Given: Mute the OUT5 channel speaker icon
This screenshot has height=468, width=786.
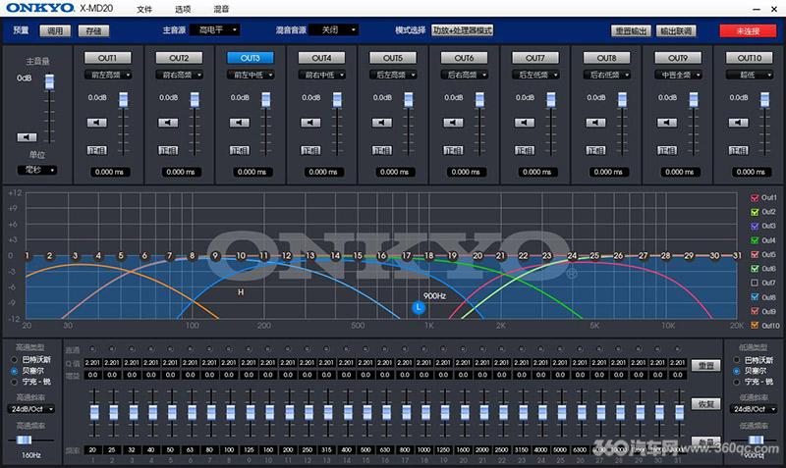Looking at the screenshot, I should click(x=381, y=123).
